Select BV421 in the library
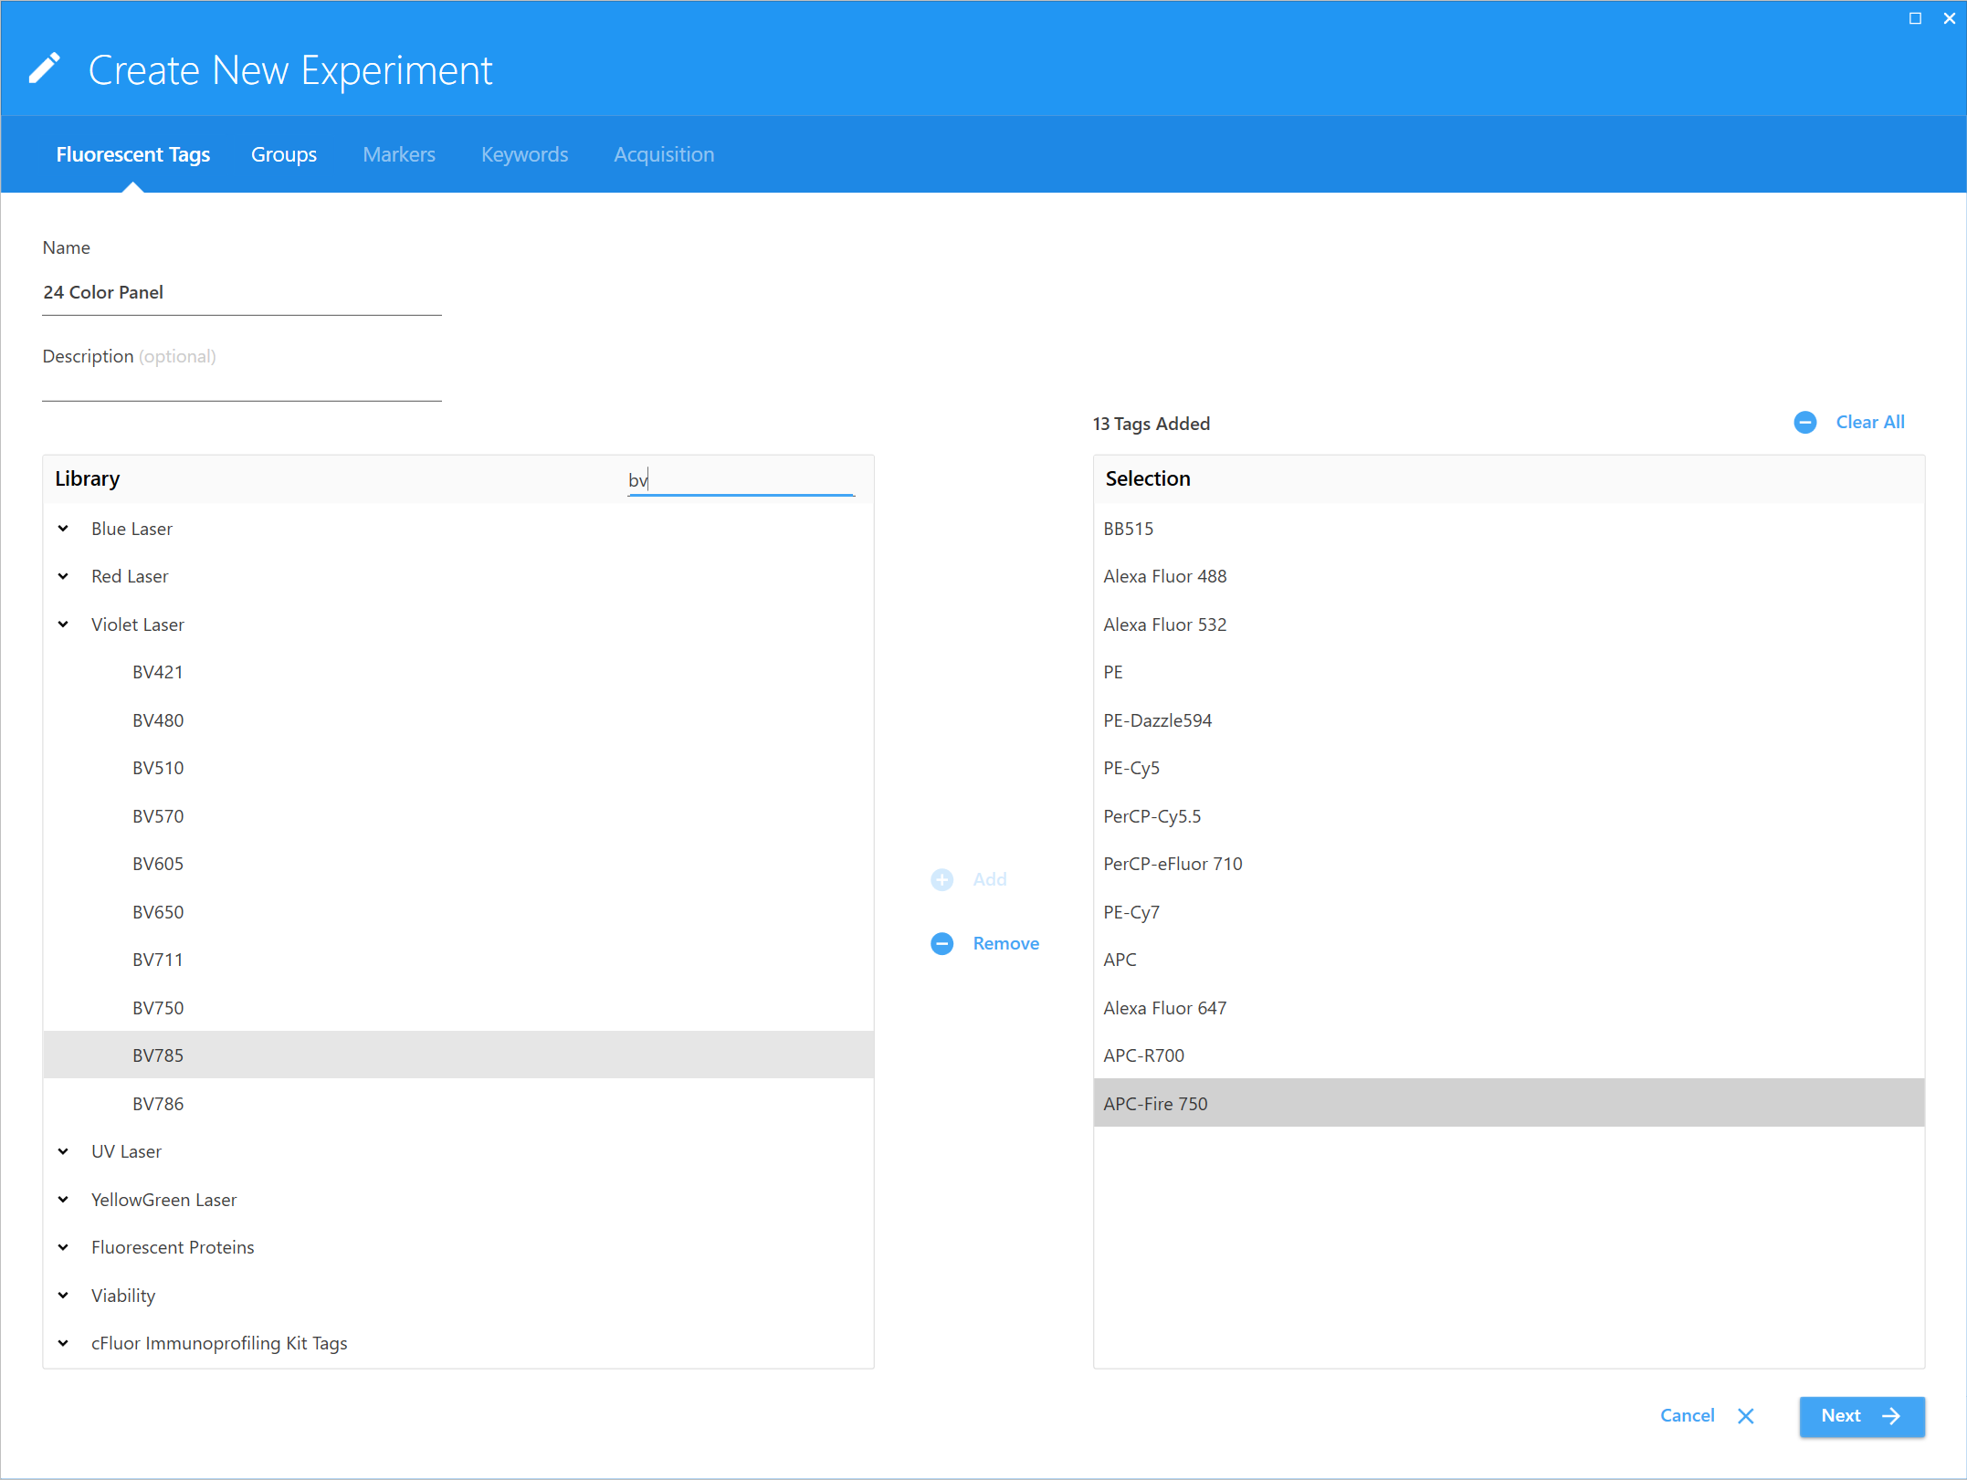The width and height of the screenshot is (1967, 1480). coord(458,672)
